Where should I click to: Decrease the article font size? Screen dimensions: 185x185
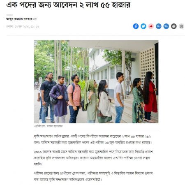click(166, 26)
